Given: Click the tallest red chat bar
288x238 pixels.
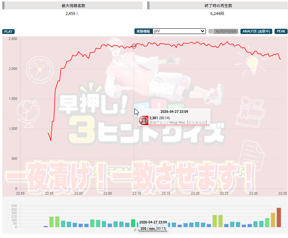Looking at the screenshot, I should (x=279, y=217).
